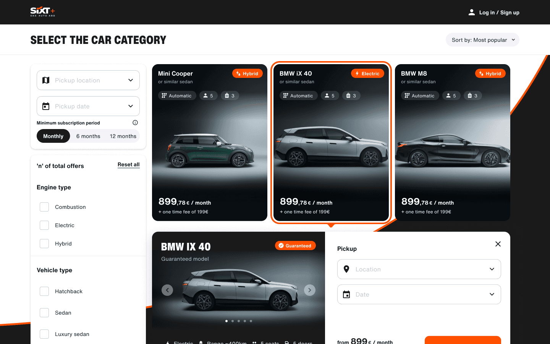Select the Monthly subscription period

tap(53, 136)
